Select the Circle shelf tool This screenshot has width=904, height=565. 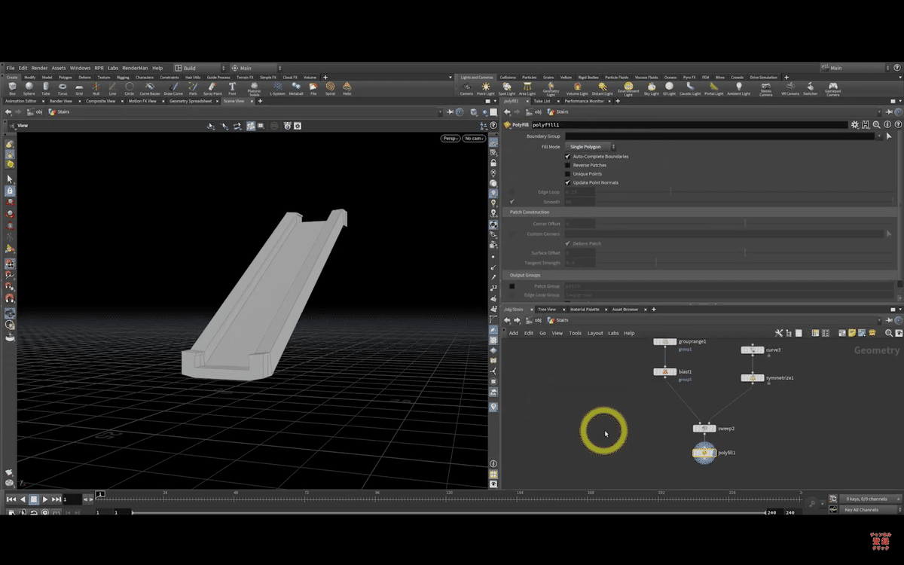tap(130, 88)
